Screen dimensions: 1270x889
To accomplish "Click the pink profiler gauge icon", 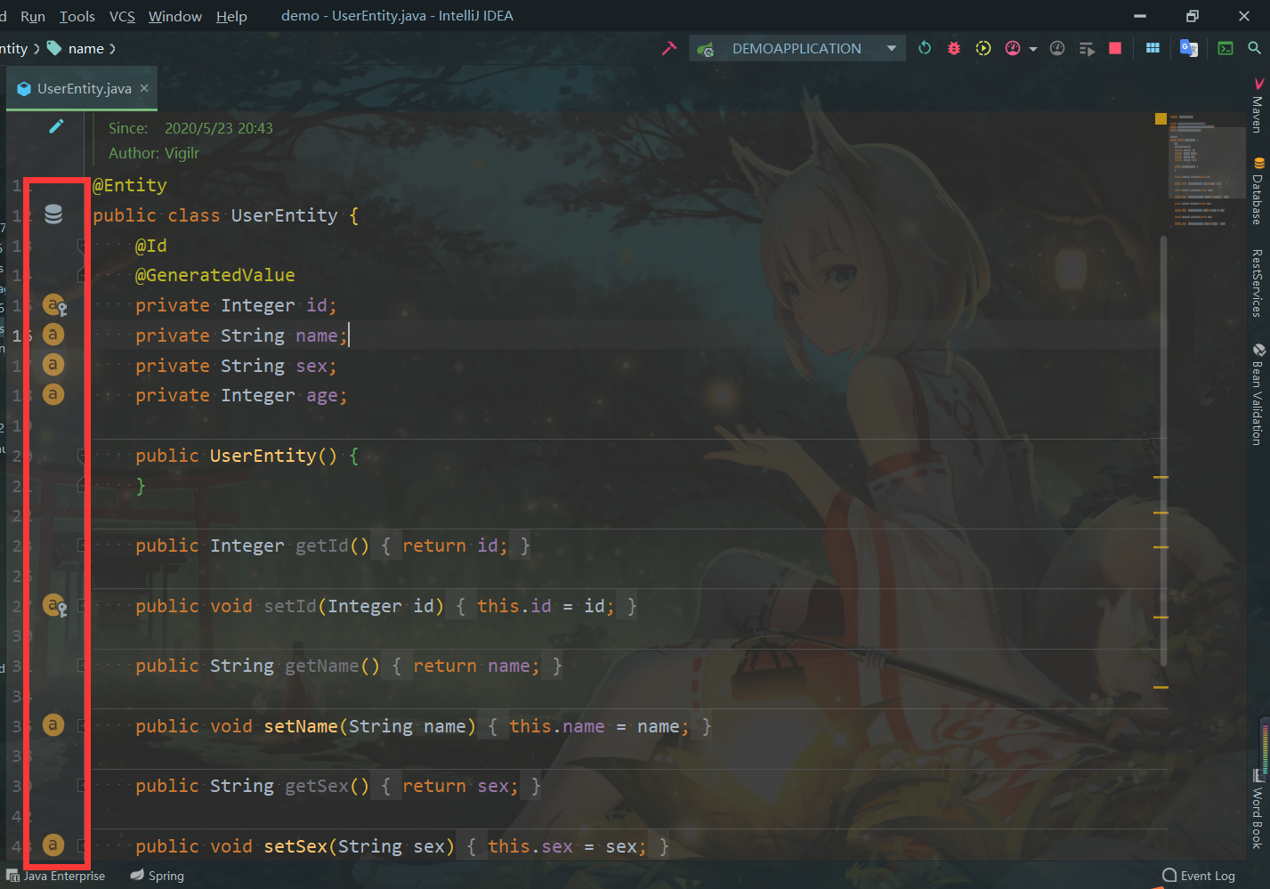I will (1013, 48).
